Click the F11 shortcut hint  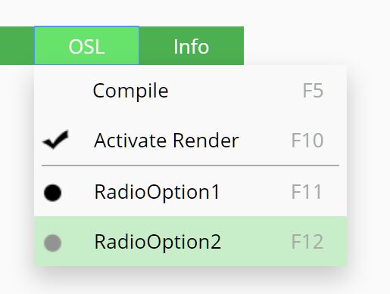(307, 192)
